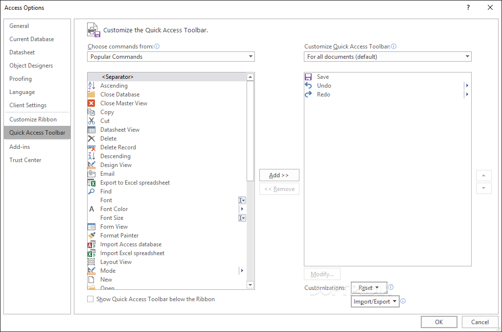Expand the Mode submenu arrow
The image size is (502, 332).
pos(242,271)
